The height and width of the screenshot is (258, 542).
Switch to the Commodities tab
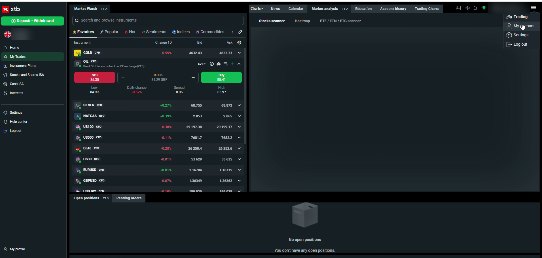(210, 32)
